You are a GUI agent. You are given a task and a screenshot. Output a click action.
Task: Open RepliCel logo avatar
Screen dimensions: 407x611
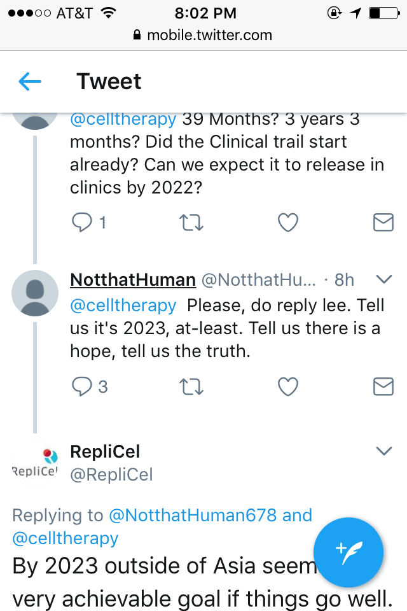pyautogui.click(x=35, y=463)
